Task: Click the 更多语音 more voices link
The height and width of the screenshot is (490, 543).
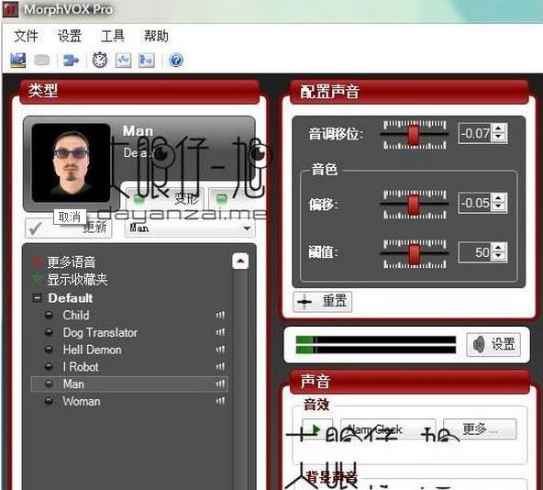Action: (72, 262)
